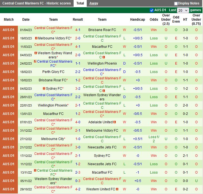Click the Over Under (2.5) column header
Screen dimensions: 203x194
(166, 20)
